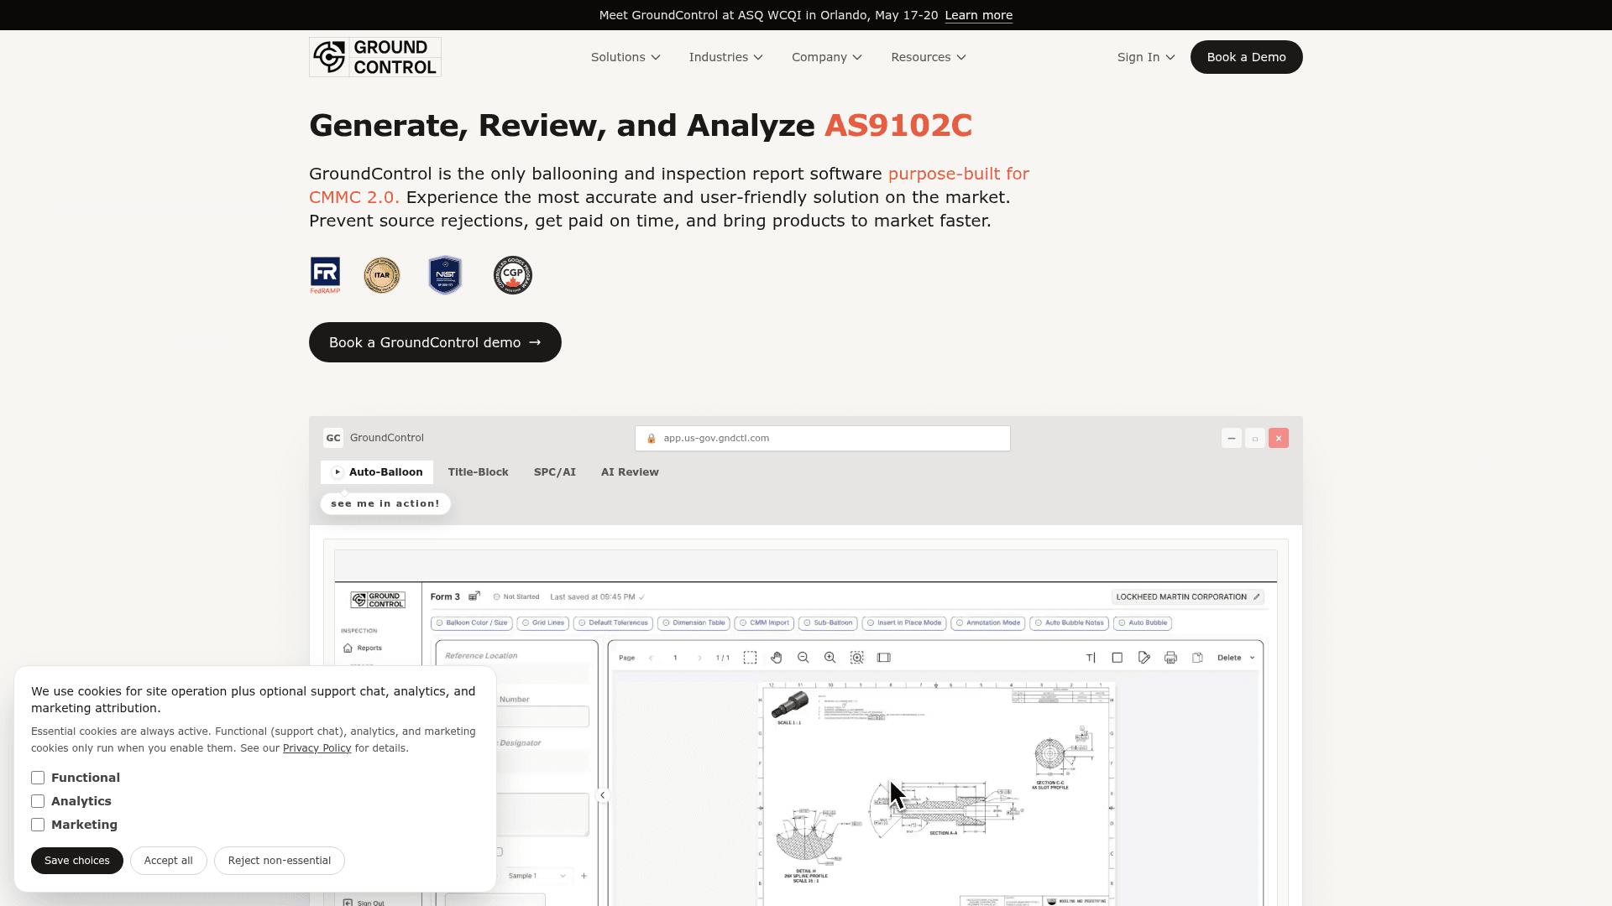Open the Delete dropdown in viewer toolbar

click(1236, 658)
